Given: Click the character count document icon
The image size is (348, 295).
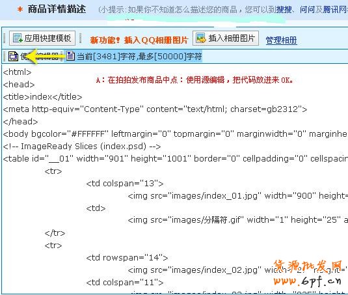Looking at the screenshot, I should [x=70, y=56].
